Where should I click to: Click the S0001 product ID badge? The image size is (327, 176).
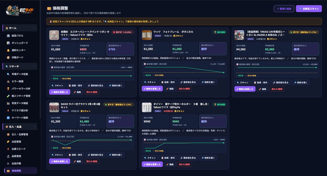[158, 111]
